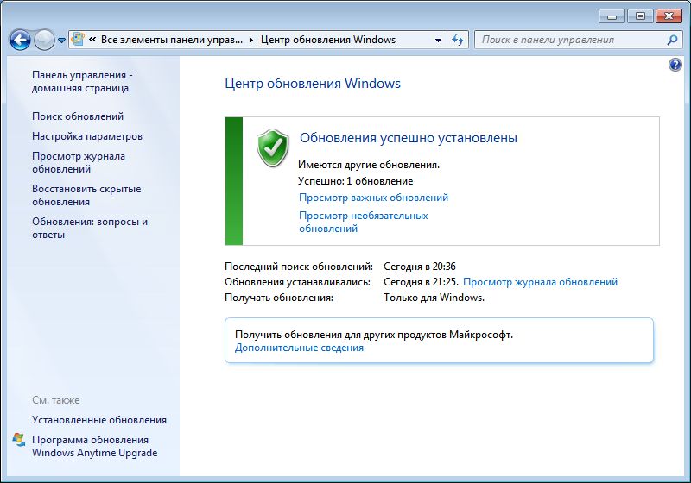
Task: Open "Установленные обновления" in See also
Action: coord(99,420)
